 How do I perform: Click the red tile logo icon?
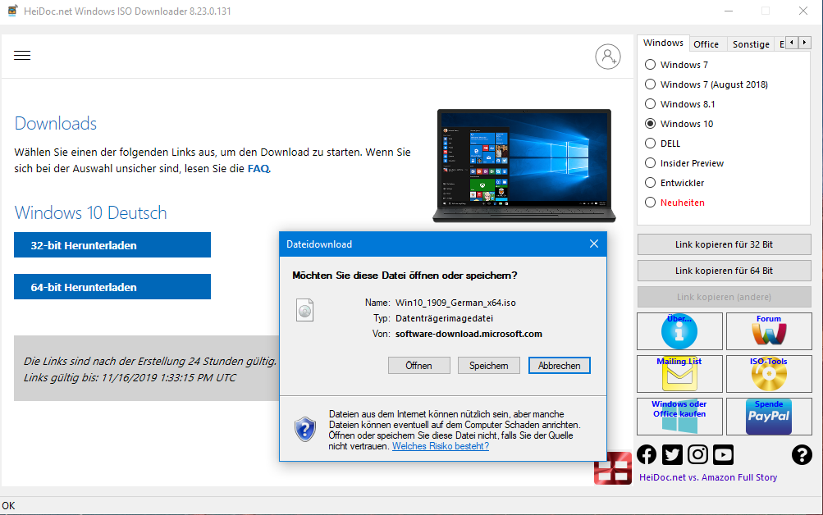[x=613, y=468]
